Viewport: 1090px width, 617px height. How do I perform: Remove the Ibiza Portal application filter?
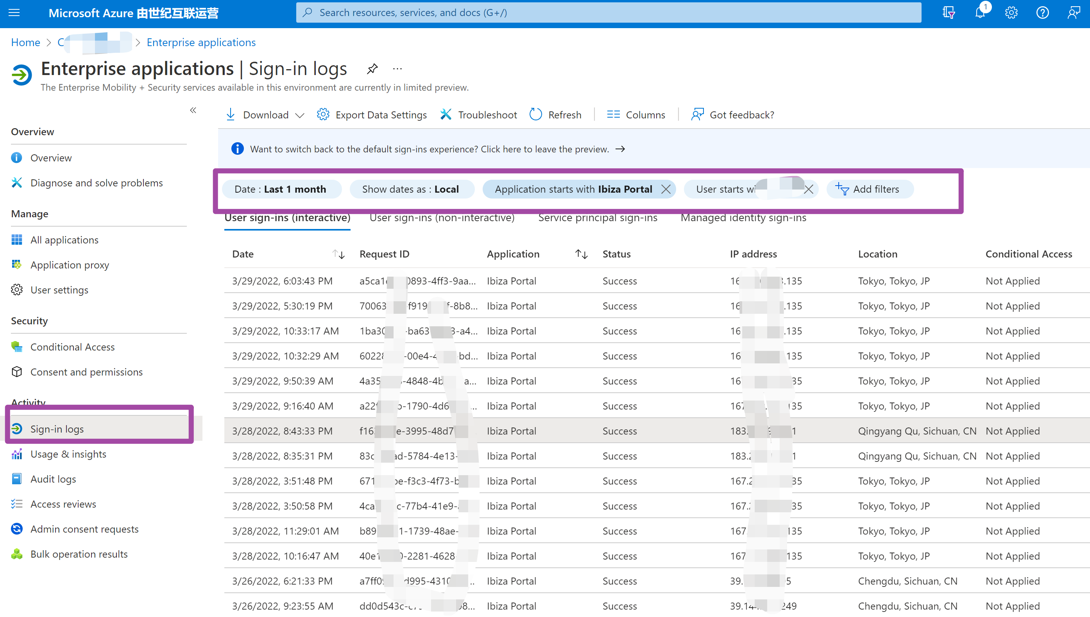[666, 189]
